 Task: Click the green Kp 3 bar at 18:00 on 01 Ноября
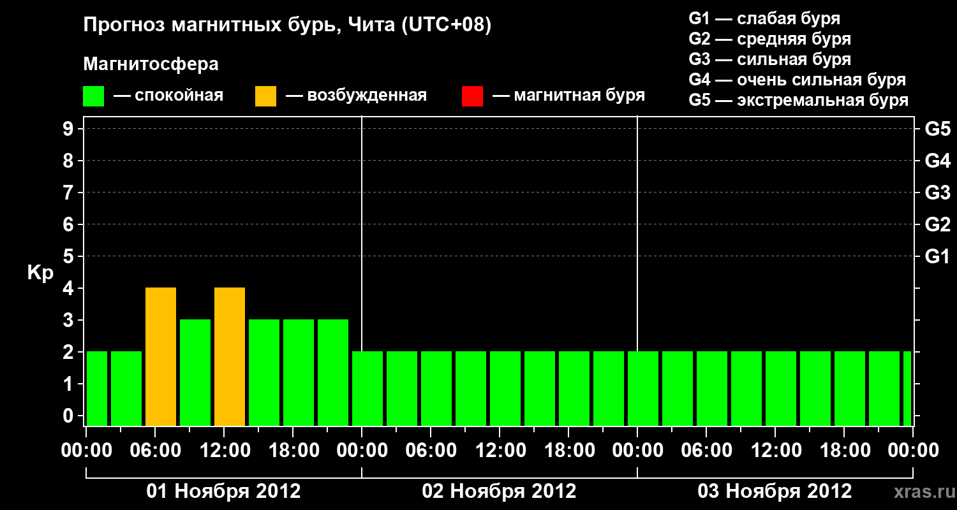pos(299,373)
